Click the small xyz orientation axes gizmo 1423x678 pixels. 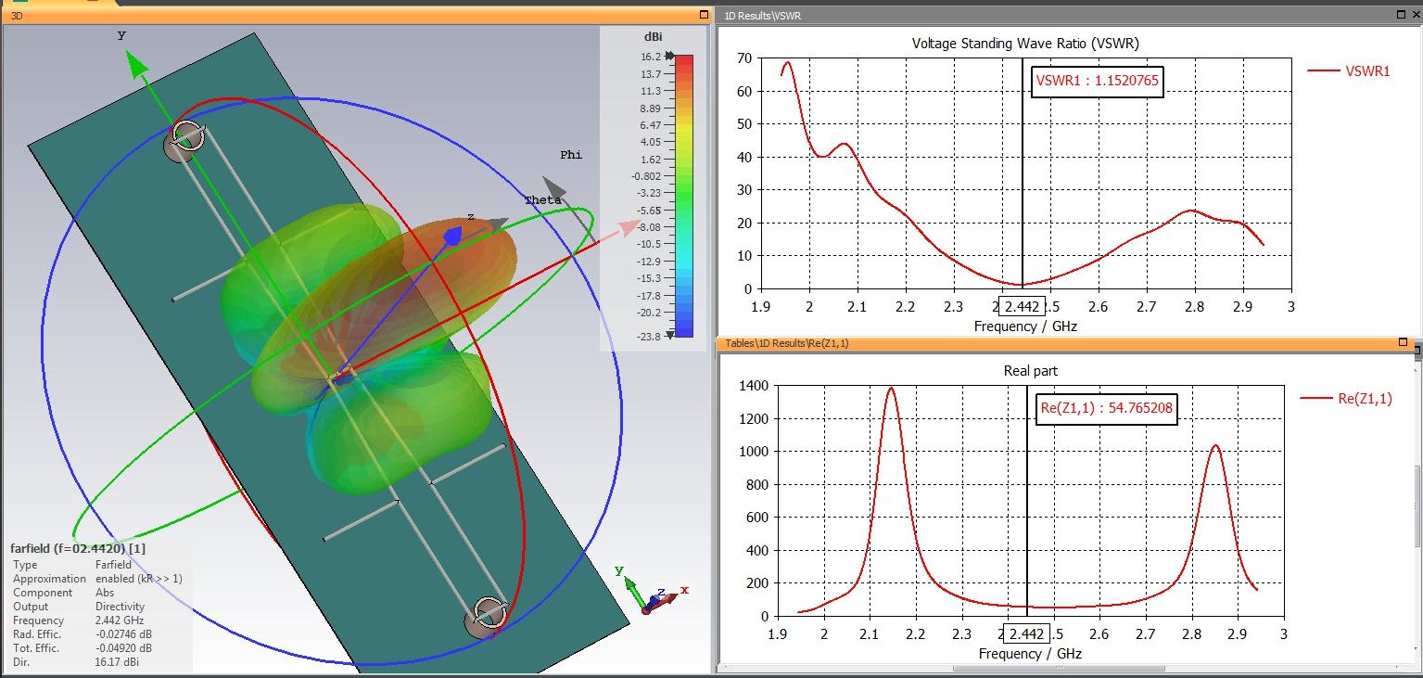[653, 593]
